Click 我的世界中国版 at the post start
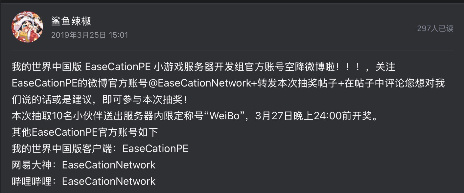 click(x=46, y=67)
